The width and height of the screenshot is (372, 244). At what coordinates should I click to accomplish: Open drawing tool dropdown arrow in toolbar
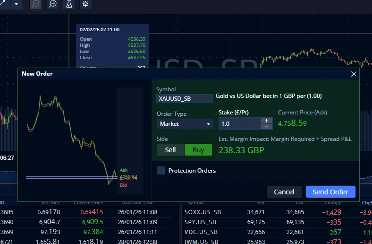pos(16,4)
